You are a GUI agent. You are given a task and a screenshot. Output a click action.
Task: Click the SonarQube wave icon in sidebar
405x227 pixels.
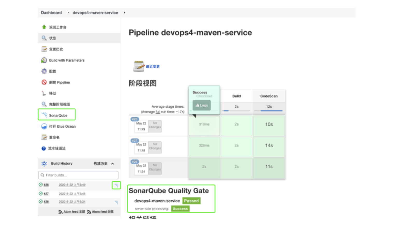point(44,115)
